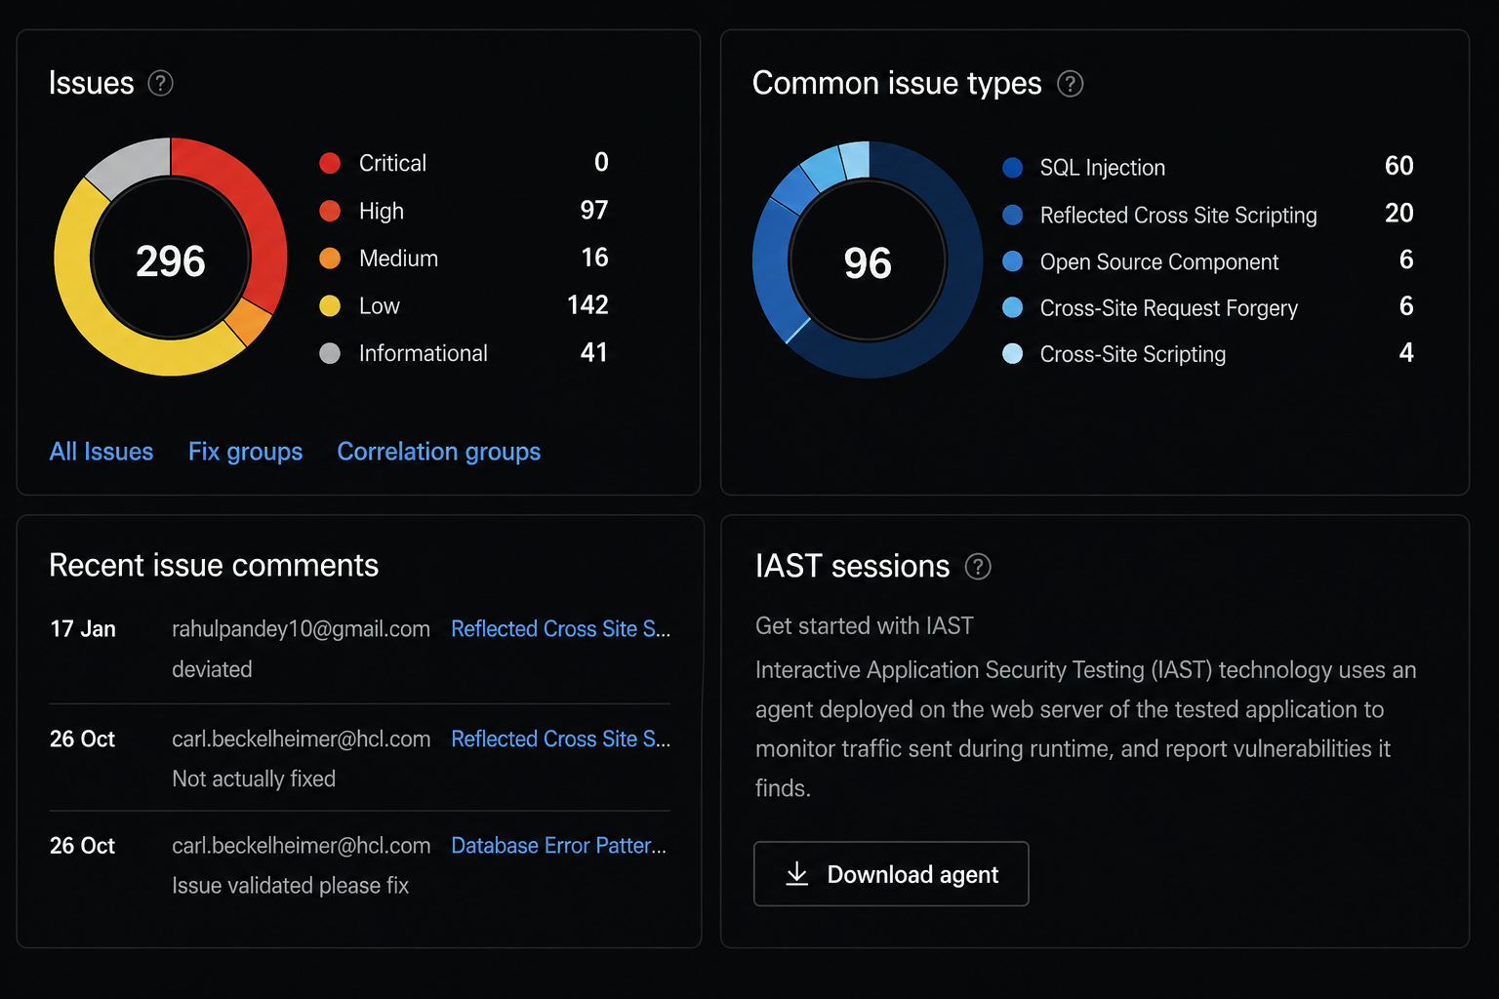Image resolution: width=1499 pixels, height=999 pixels.
Task: Click the download arrow icon in Download agent
Action: click(x=797, y=873)
